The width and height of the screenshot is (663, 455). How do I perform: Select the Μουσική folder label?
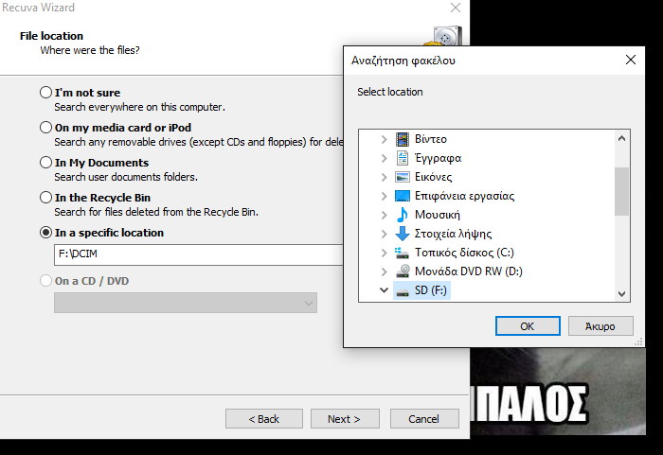point(438,215)
